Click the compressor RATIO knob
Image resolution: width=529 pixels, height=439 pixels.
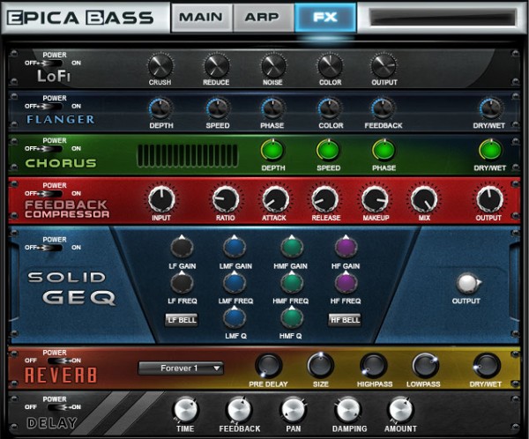[226, 198]
